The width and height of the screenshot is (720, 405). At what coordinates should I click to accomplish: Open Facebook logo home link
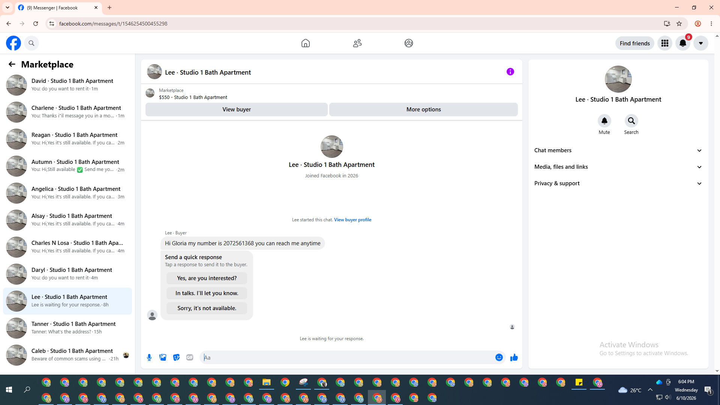[x=13, y=43]
